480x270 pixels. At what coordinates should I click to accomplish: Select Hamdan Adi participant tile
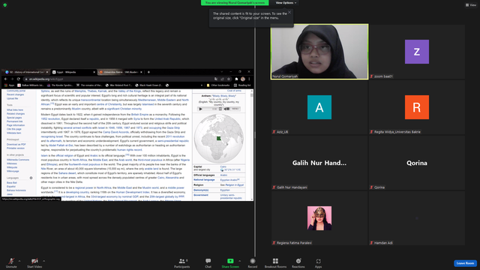(417, 218)
